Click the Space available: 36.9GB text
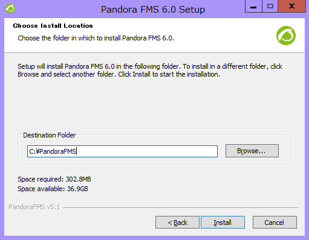Screen dimensions: 309x240 [53, 189]
